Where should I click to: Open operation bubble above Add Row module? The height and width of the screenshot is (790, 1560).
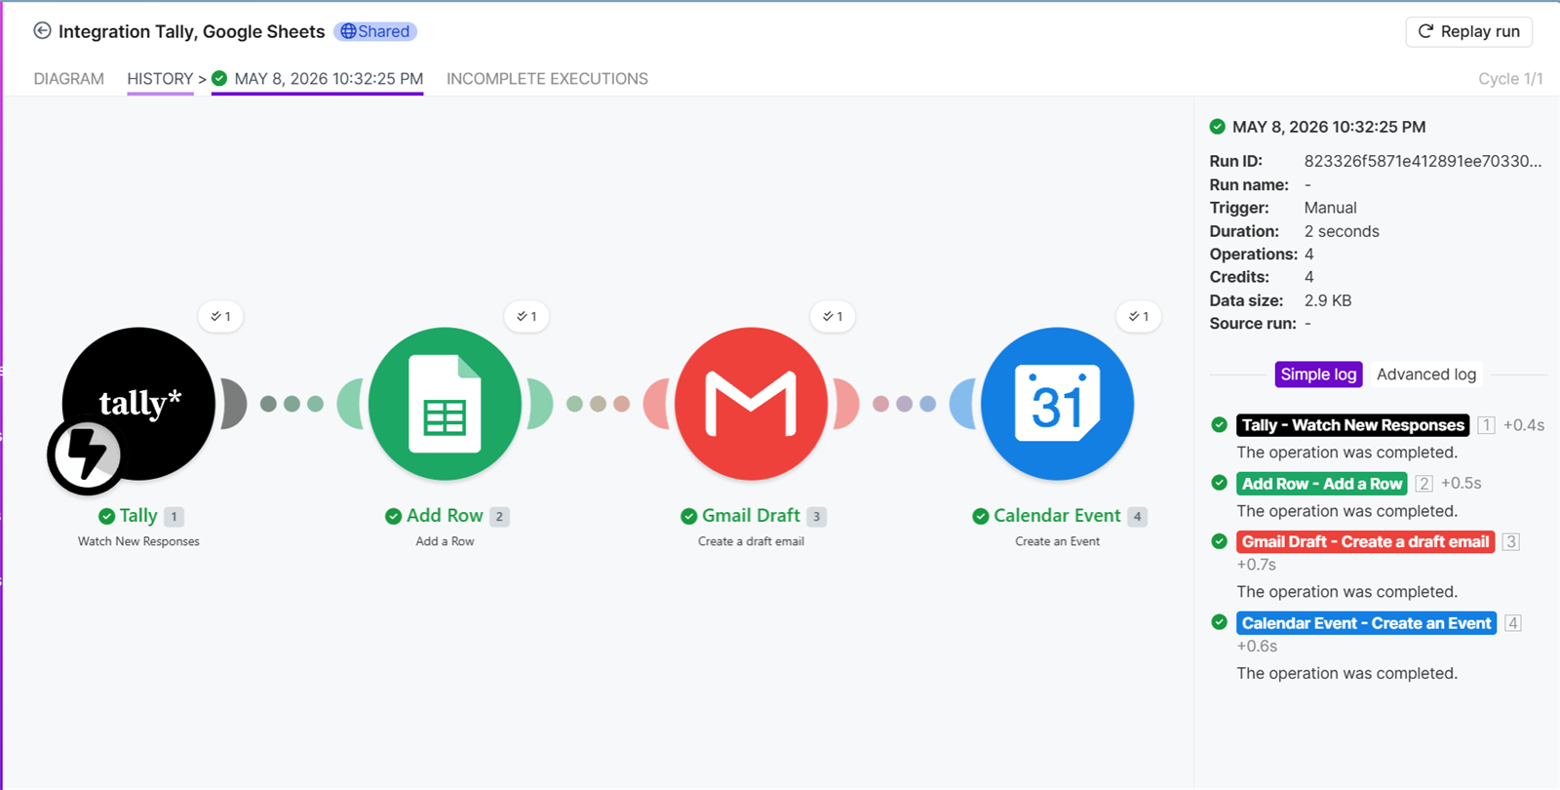[x=527, y=316]
